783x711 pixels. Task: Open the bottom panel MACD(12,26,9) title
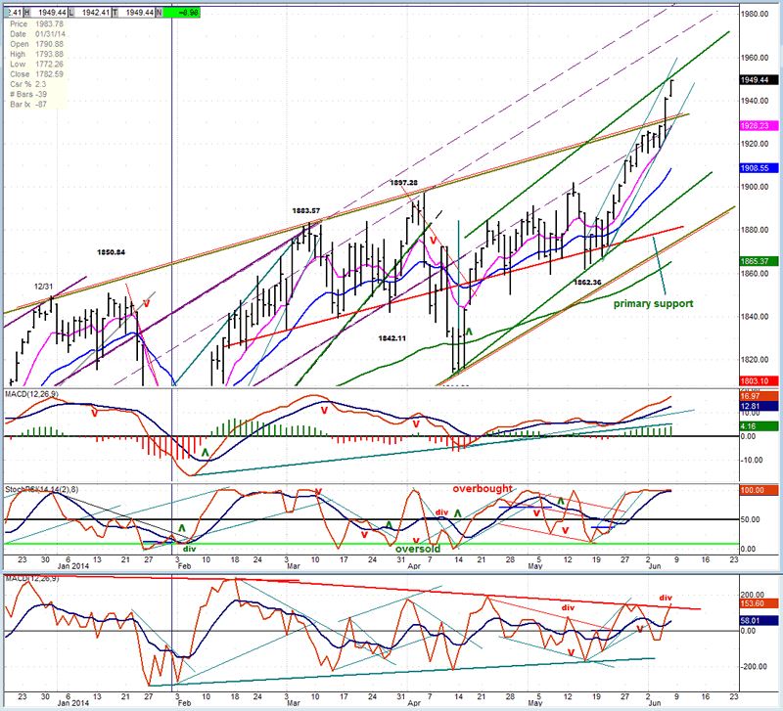coord(31,578)
